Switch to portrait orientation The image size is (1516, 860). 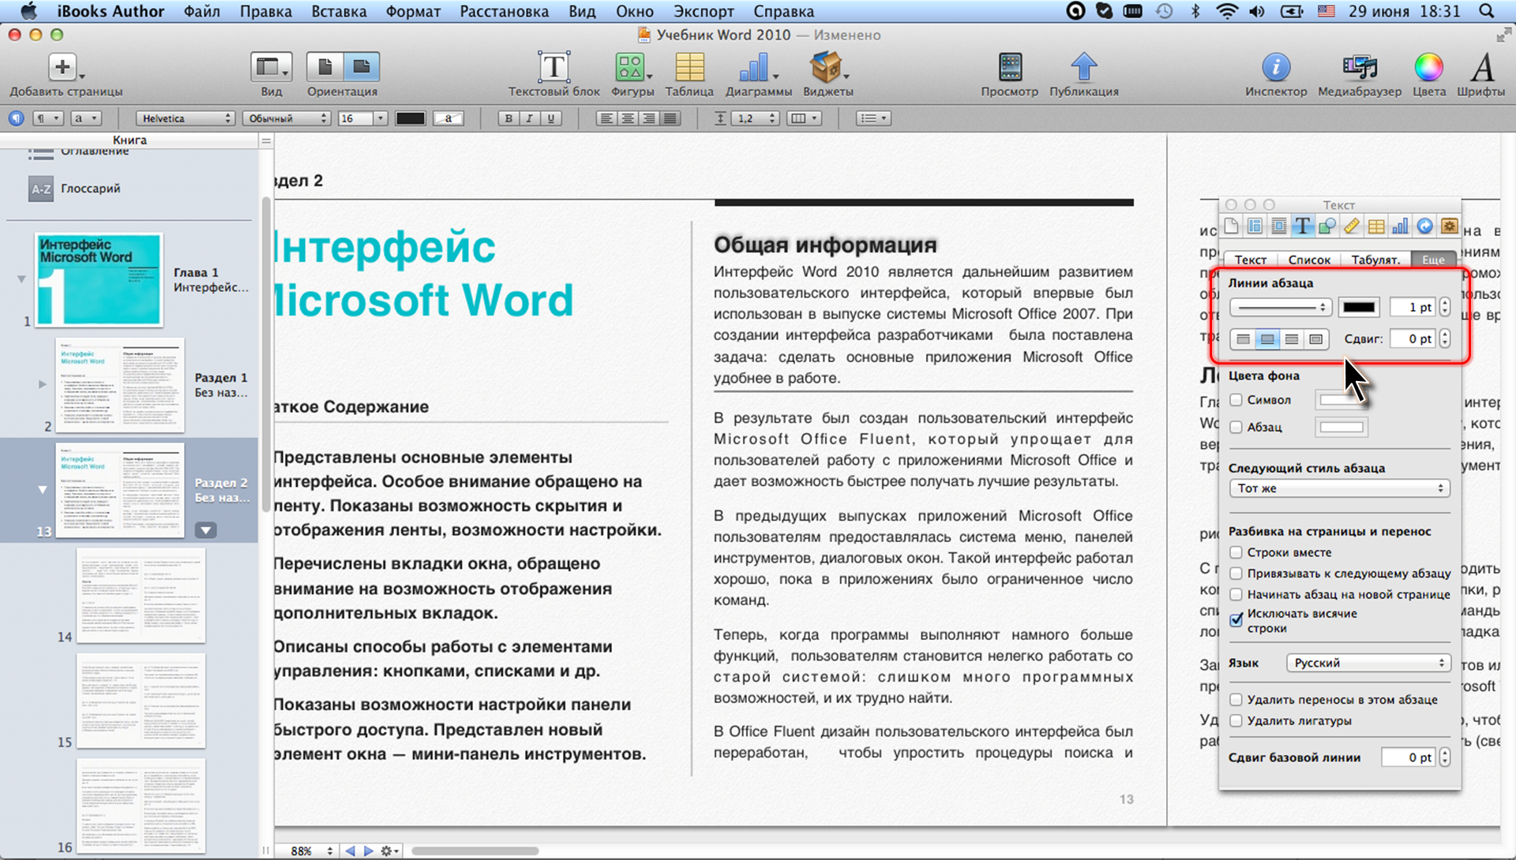pos(325,67)
